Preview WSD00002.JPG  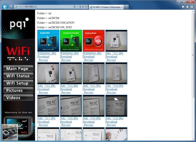pos(66,60)
